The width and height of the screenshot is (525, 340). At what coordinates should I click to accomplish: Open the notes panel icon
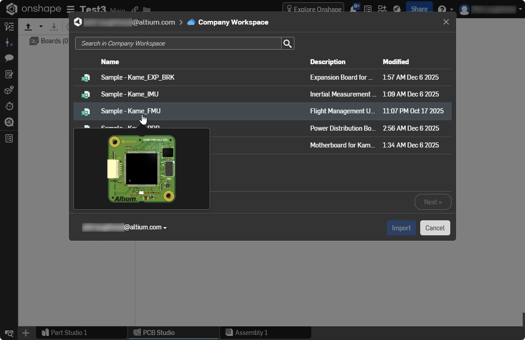tap(9, 74)
